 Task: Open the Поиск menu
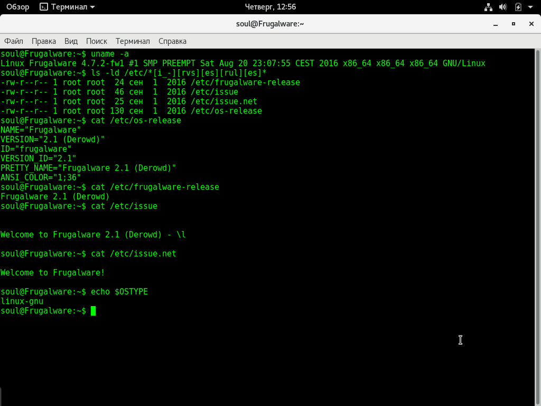tap(97, 41)
